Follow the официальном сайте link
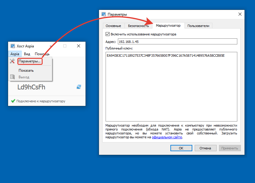Viewport: 255px width, 183px height. coord(167,137)
